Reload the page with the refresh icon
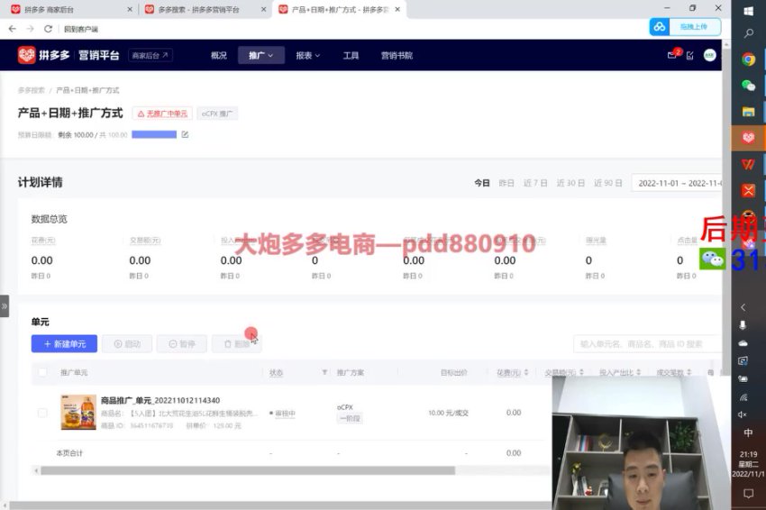766x510 pixels. point(48,29)
